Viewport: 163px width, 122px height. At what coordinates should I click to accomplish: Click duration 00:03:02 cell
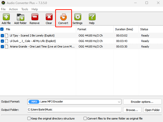tap(122, 35)
